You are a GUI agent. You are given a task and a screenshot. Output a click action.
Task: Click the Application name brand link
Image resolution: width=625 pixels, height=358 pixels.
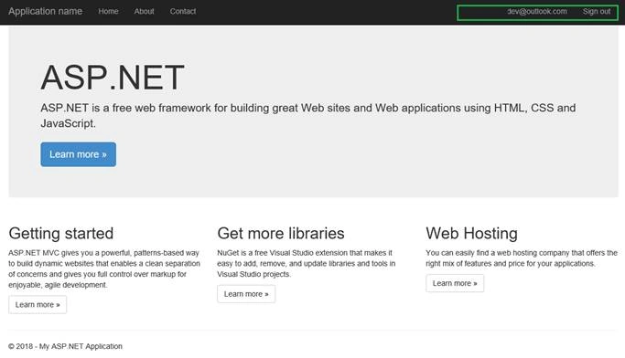45,11
